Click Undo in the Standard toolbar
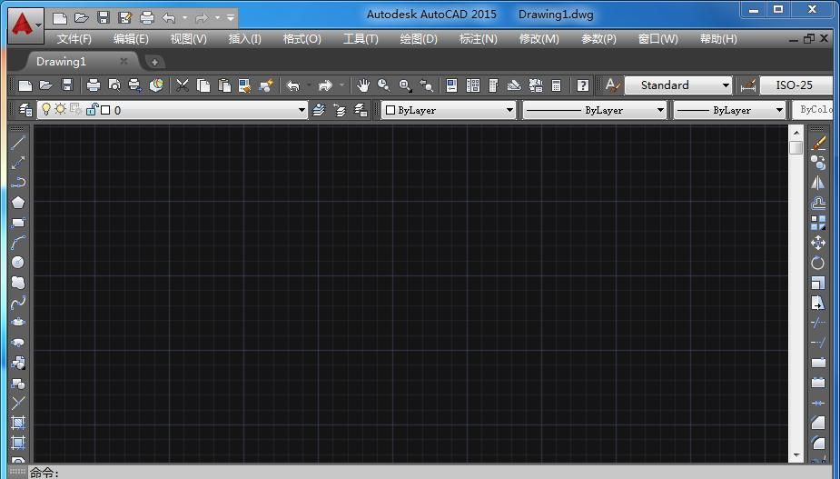 point(292,85)
